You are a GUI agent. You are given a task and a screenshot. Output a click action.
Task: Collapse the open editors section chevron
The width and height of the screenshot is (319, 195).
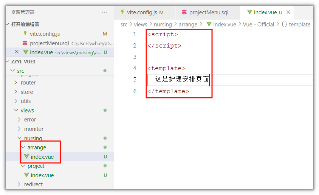pyautogui.click(x=8, y=24)
